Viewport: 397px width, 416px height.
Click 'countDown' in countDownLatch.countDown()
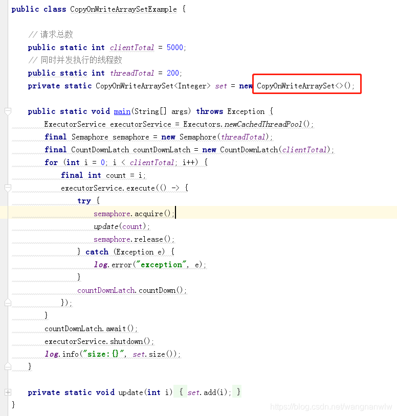157,290
